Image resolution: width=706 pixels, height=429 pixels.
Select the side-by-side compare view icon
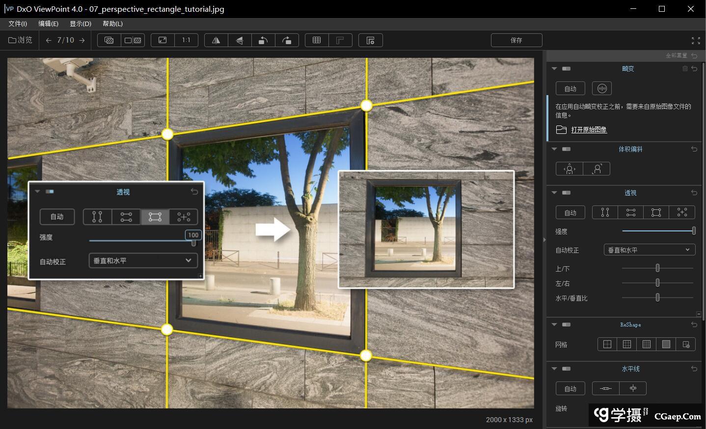133,40
